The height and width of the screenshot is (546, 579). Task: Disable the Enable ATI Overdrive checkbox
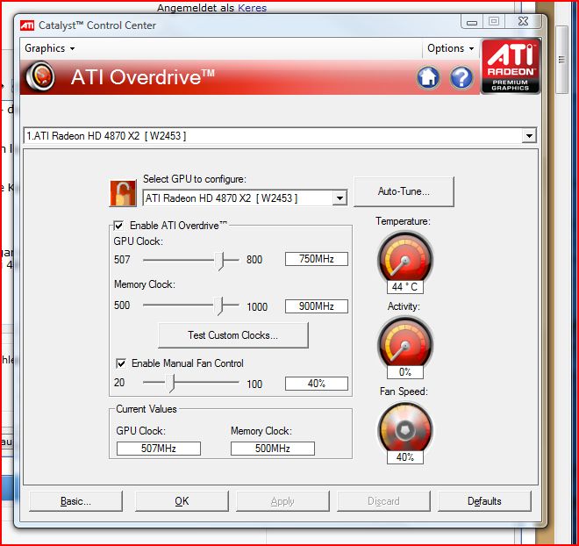[x=119, y=226]
